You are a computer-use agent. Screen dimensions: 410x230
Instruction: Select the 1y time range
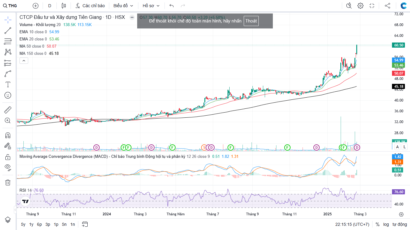[x=31, y=224]
